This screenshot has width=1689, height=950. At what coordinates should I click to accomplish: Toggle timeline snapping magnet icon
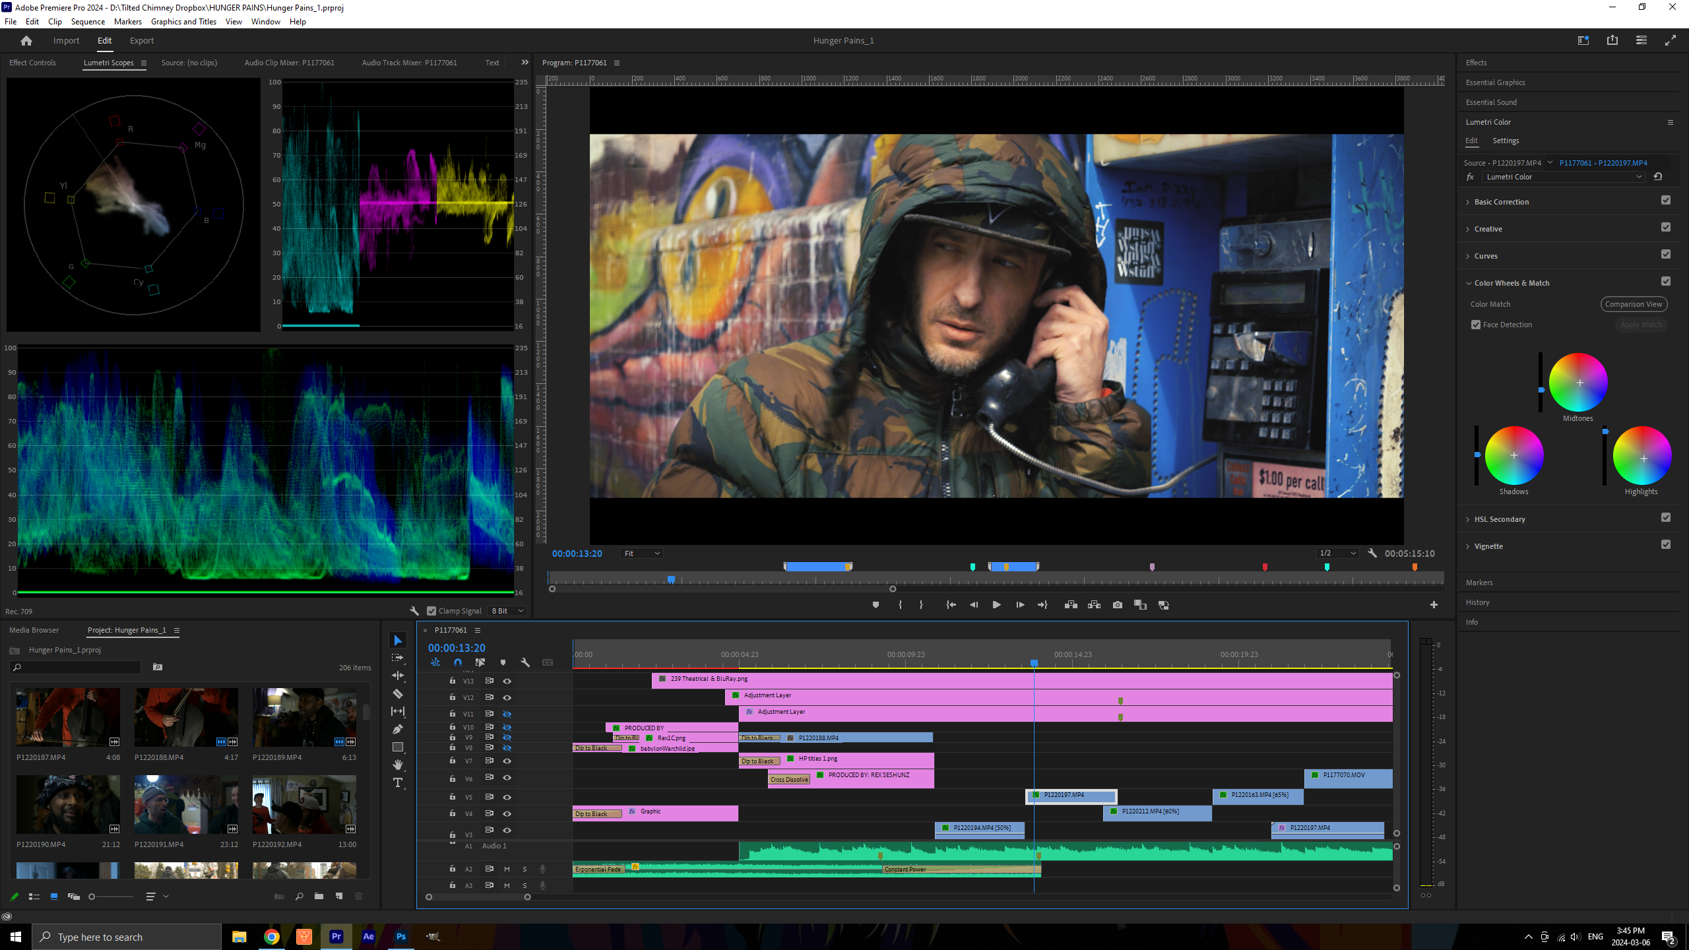tap(458, 662)
